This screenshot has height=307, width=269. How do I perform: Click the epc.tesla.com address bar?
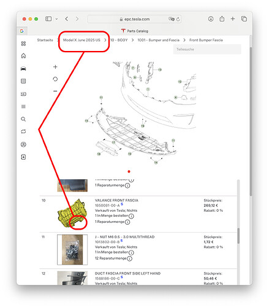[134, 19]
